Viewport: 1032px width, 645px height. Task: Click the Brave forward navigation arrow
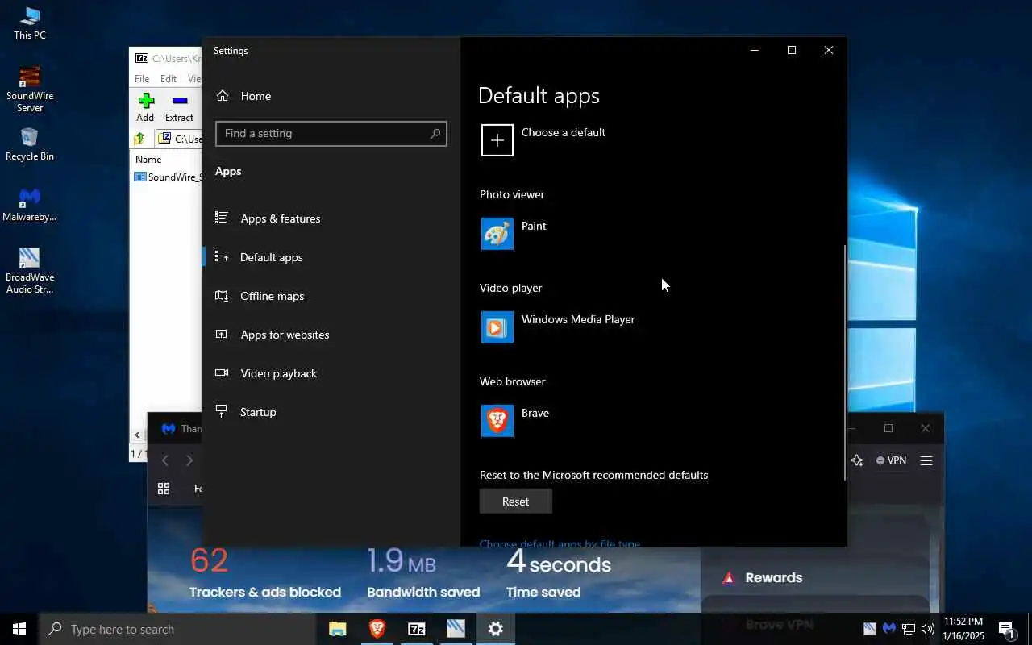(x=189, y=460)
